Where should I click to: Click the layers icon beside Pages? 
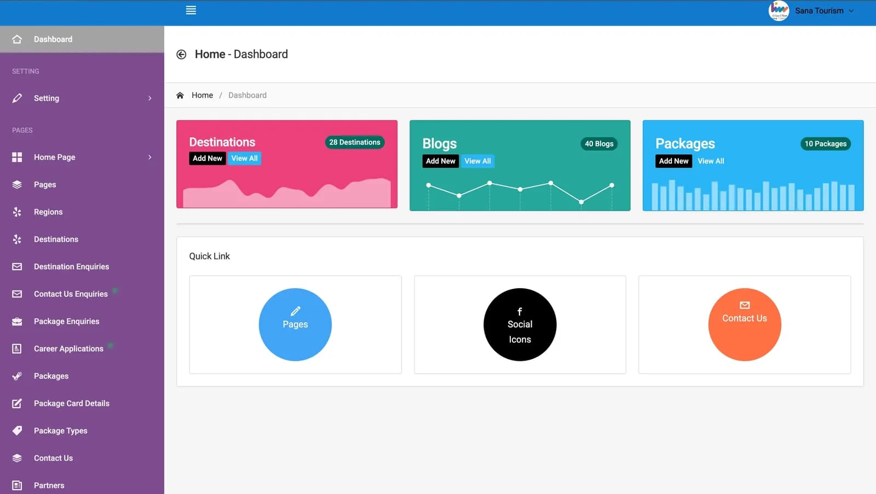(x=17, y=184)
